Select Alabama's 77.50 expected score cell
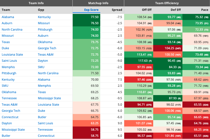The image size is (210, 139). [x=86, y=17]
